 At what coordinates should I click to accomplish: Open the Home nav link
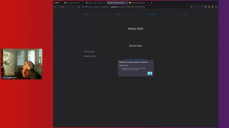pyautogui.click(x=86, y=15)
